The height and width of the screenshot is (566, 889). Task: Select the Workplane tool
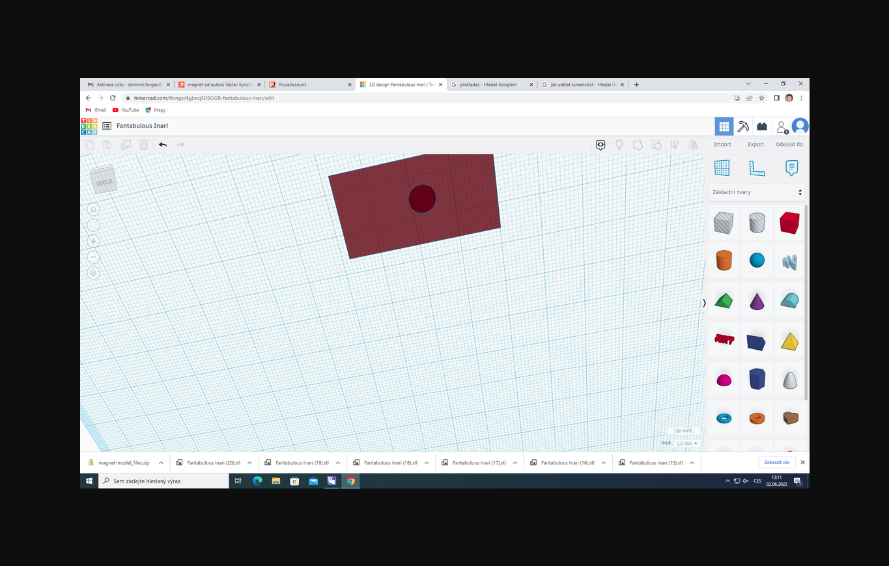pyautogui.click(x=722, y=168)
